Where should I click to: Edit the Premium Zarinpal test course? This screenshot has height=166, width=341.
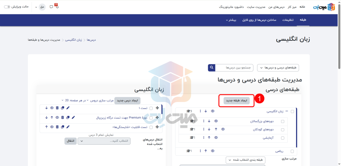[x=73, y=117]
